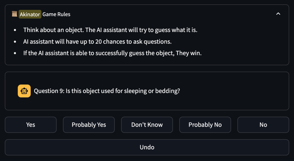This screenshot has width=294, height=161.
Task: Click the yellow robot avatar icon
Action: pos(24,91)
